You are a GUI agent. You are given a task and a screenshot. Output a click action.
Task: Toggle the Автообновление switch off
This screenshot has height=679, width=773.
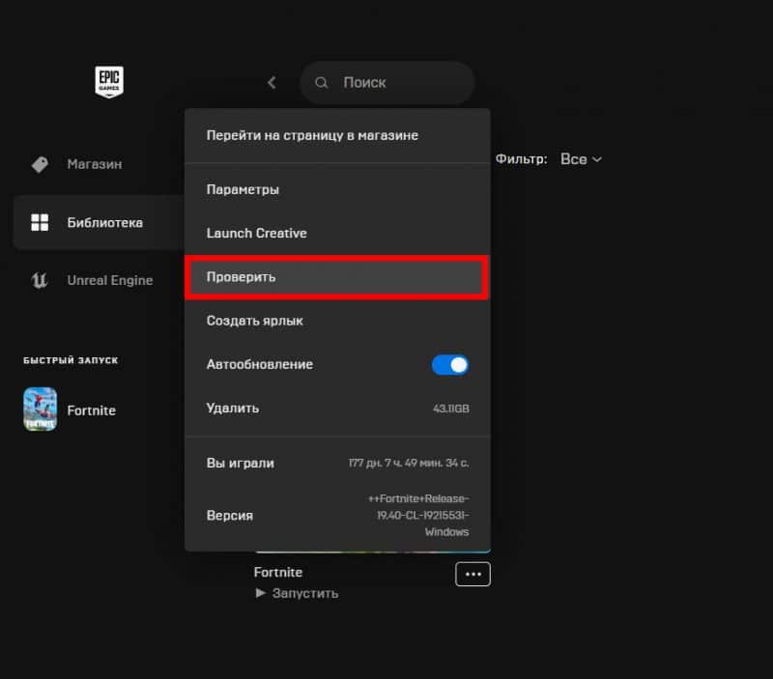[x=449, y=364]
